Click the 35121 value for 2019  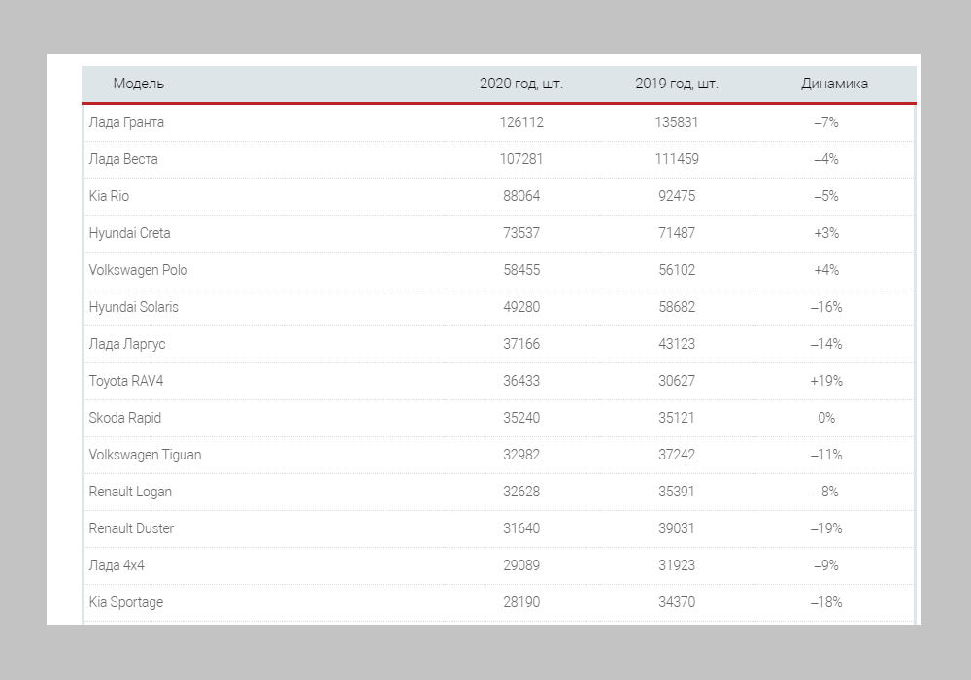[677, 418]
